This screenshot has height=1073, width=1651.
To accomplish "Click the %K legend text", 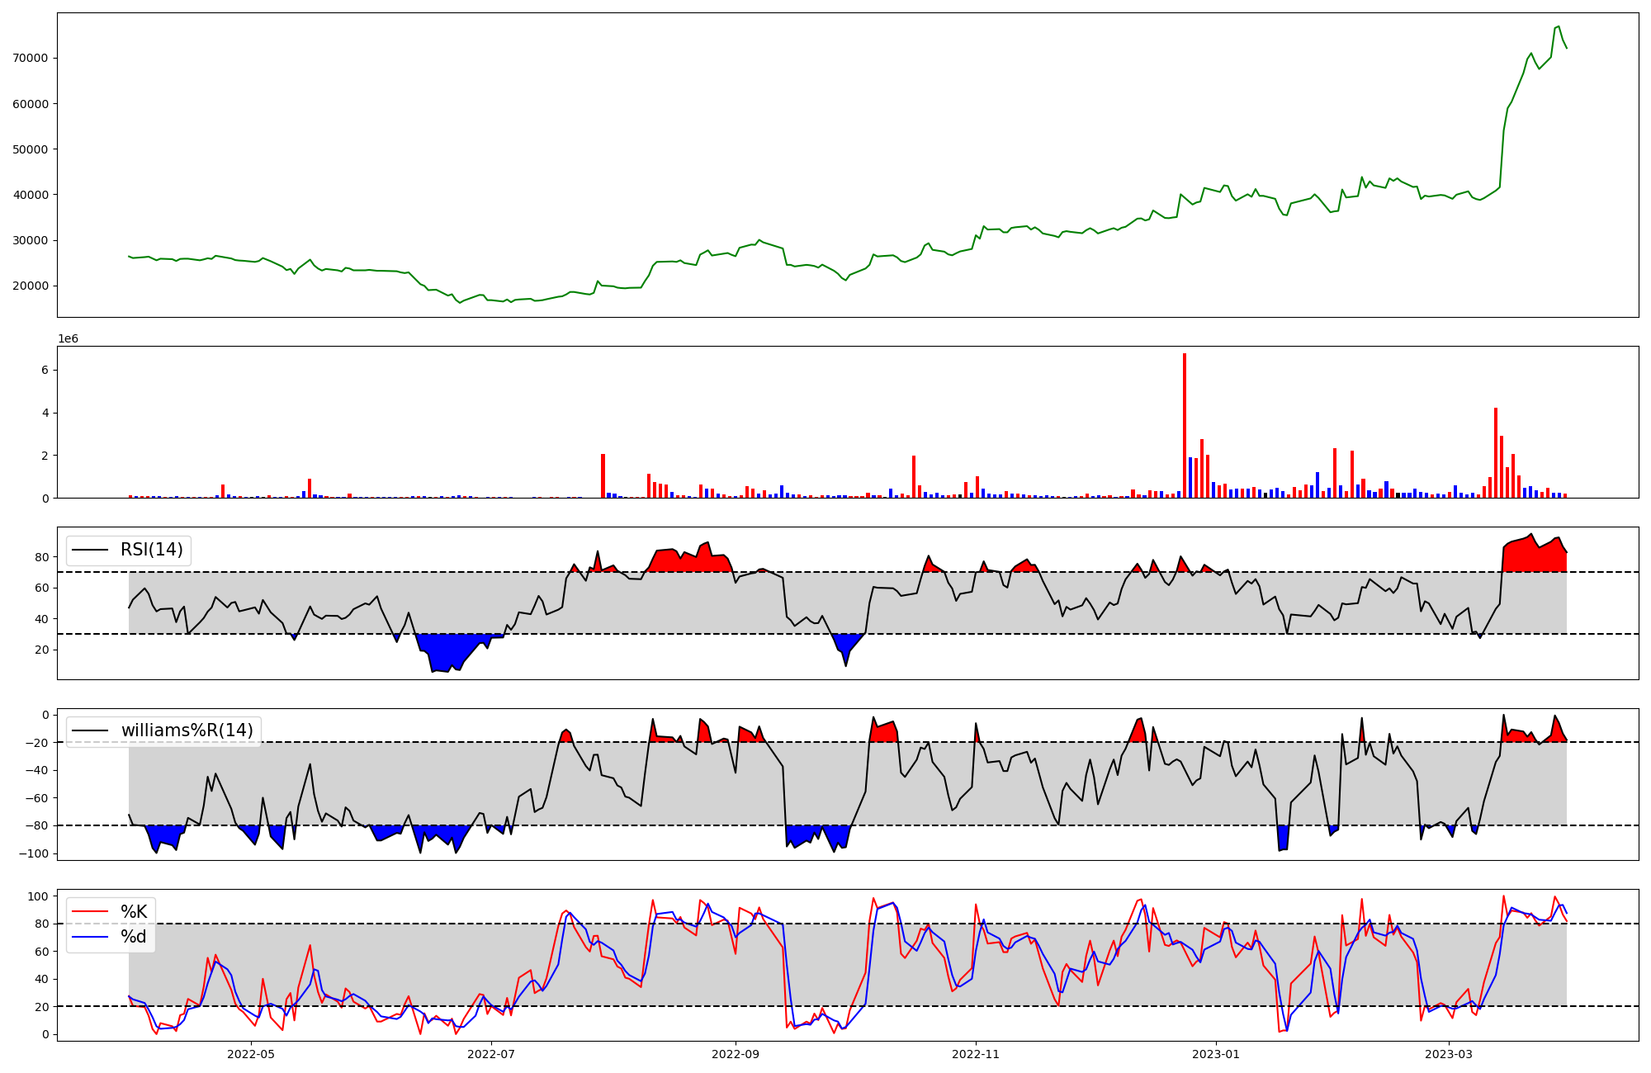I will tap(134, 912).
